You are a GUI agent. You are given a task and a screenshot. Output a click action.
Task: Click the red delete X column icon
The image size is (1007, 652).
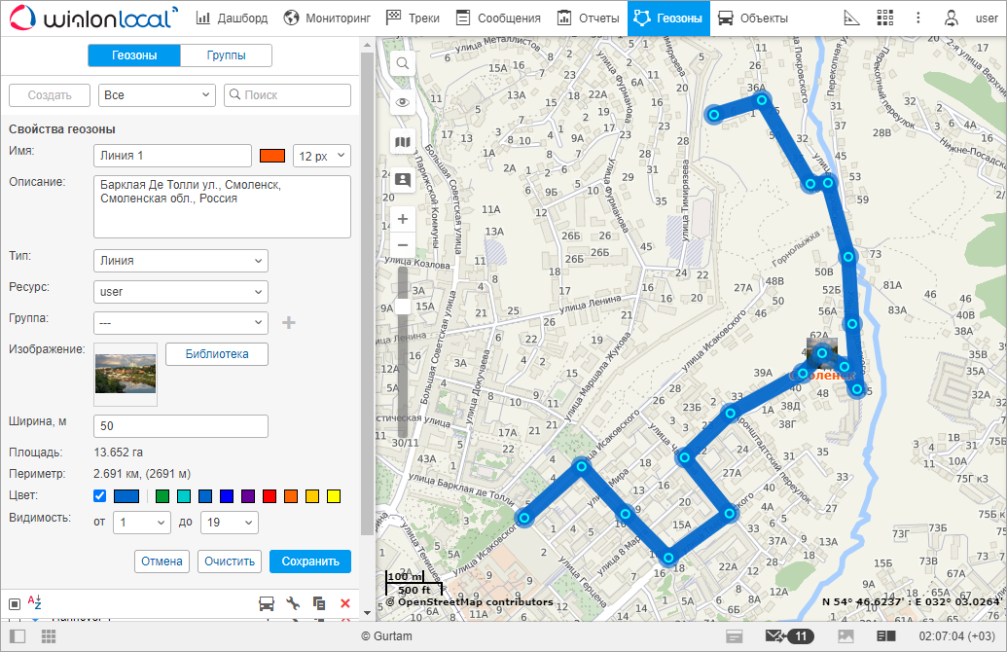click(344, 603)
